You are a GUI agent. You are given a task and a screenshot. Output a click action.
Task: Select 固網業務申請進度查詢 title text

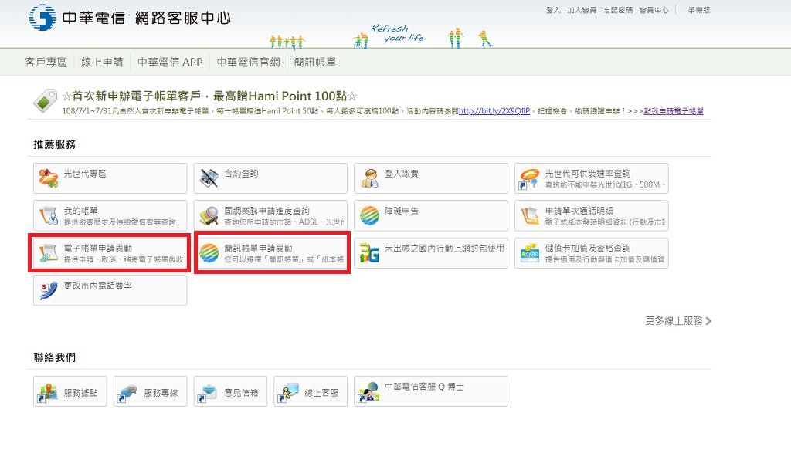tap(266, 211)
